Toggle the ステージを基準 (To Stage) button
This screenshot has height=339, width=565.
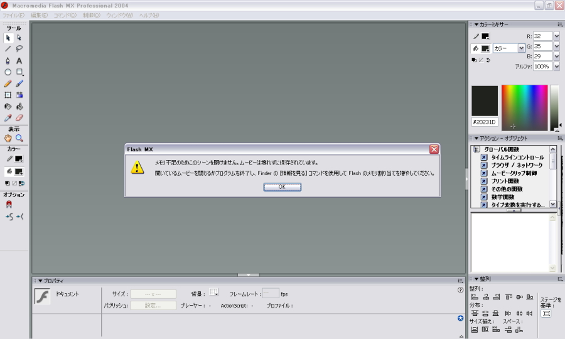(x=546, y=313)
